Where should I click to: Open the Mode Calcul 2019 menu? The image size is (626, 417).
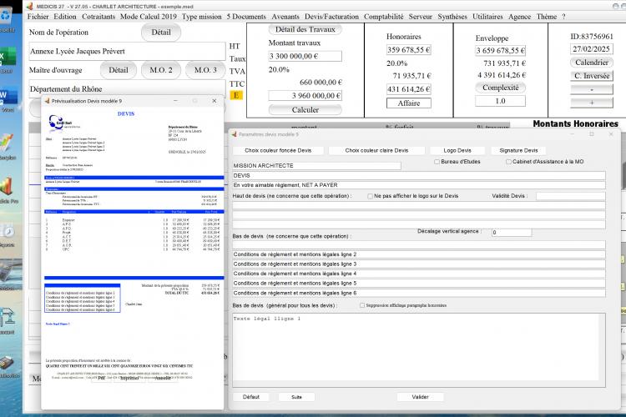click(x=148, y=17)
